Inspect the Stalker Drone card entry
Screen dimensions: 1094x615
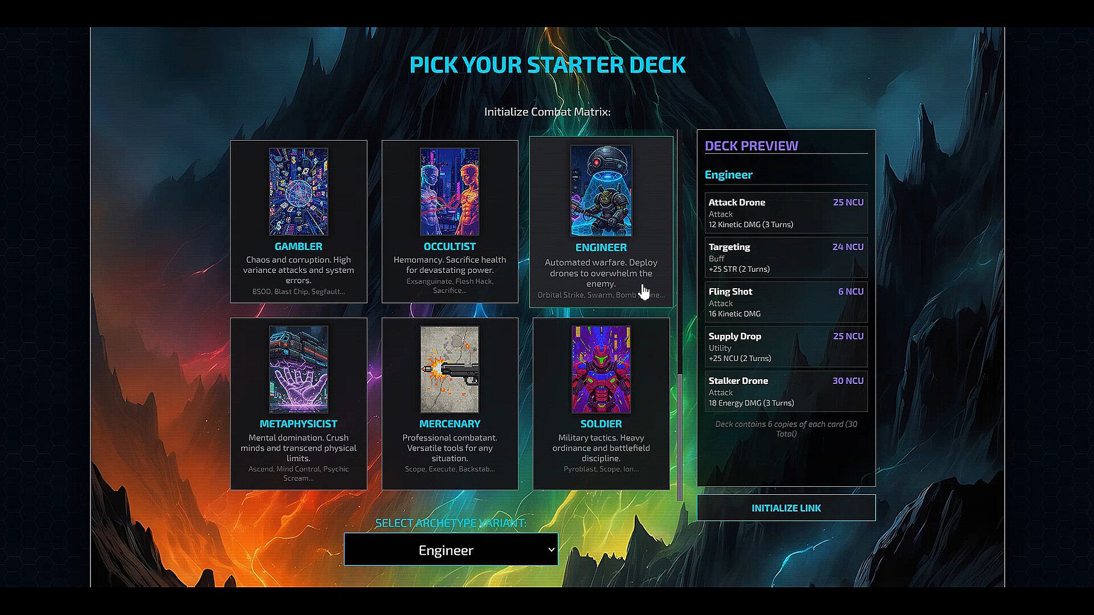pyautogui.click(x=786, y=391)
